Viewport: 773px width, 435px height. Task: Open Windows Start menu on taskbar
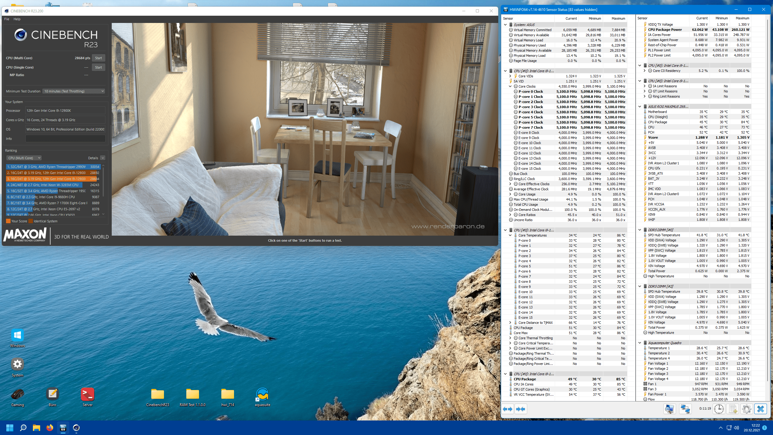click(10, 428)
